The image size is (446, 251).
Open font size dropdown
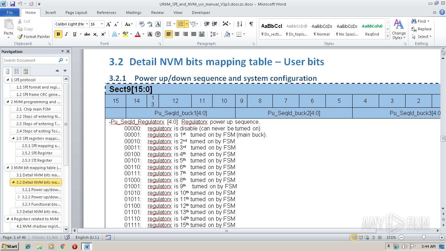[102, 24]
